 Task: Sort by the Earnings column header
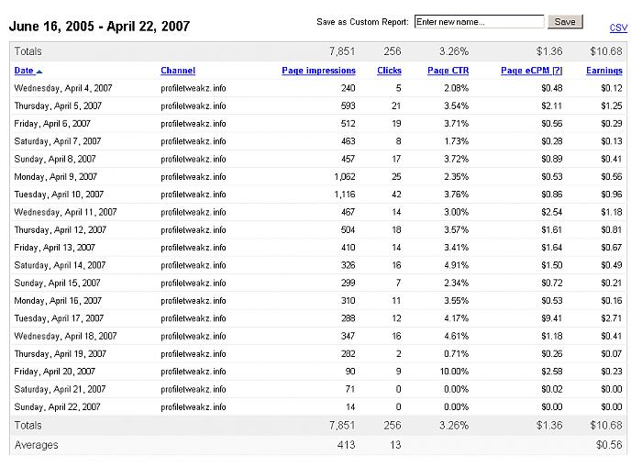pyautogui.click(x=603, y=71)
